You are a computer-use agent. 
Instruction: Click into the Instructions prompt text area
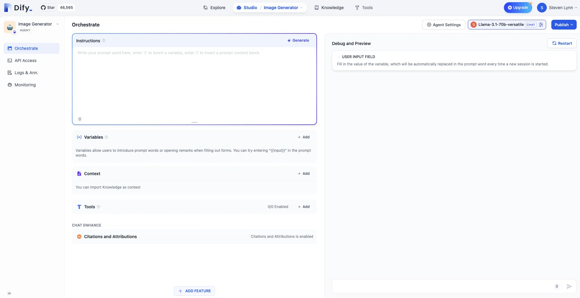[194, 82]
